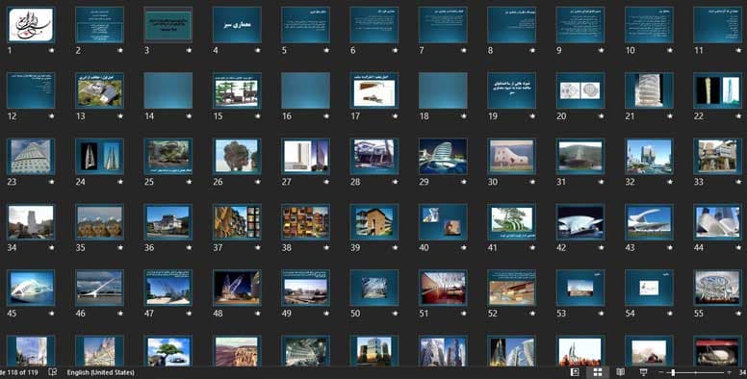
Task: Select slide 21 white tower thumbnail
Action: click(649, 90)
